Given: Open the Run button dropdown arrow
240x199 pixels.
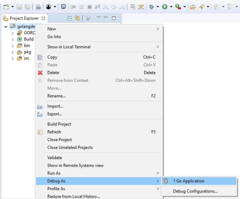Looking at the screenshot, I should coord(171,7).
